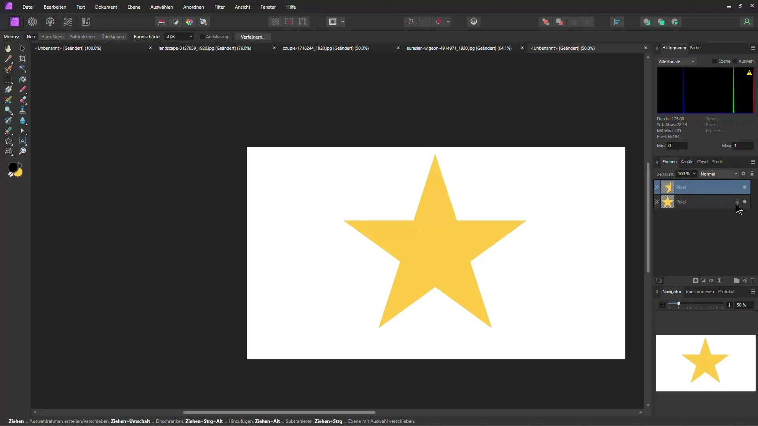Toggle Ebene checkbox in Histogramm

point(714,61)
